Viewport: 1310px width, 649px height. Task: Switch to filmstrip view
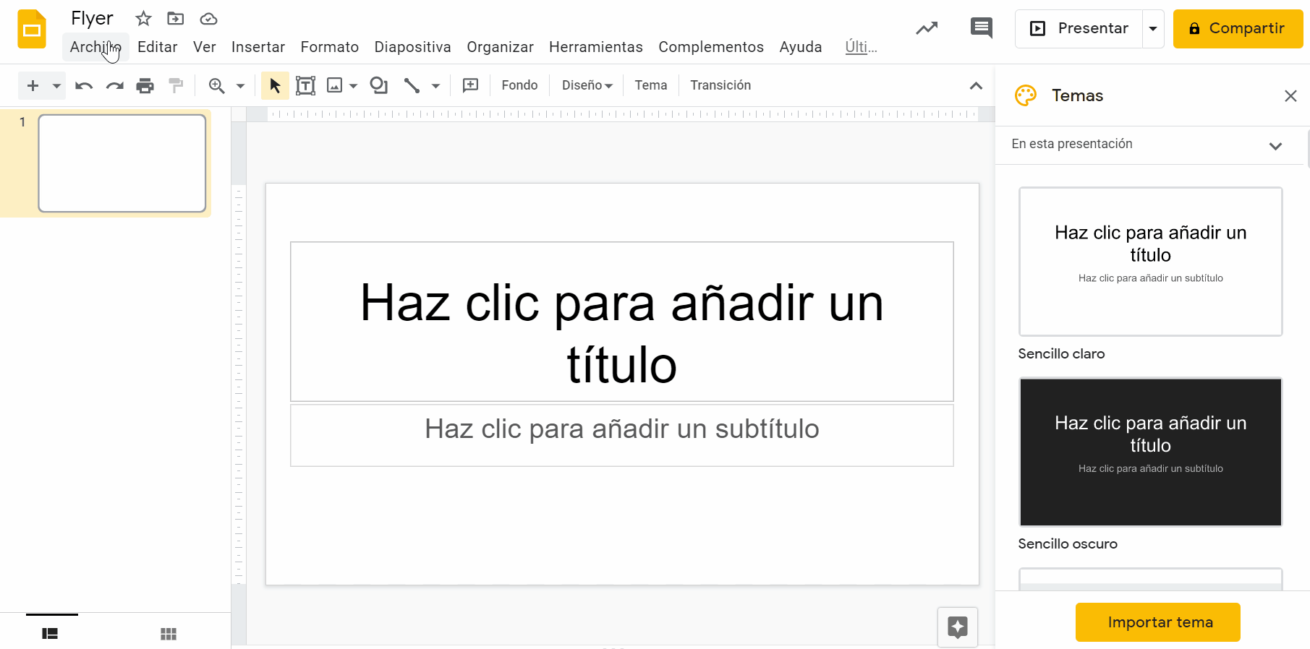tap(50, 634)
